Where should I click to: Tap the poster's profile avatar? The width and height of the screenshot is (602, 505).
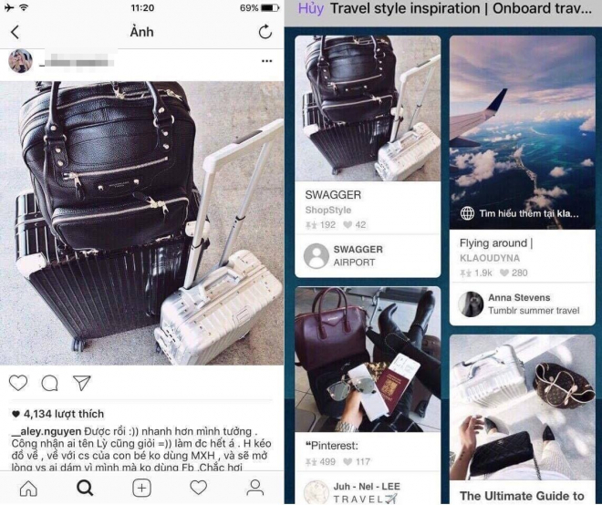[x=20, y=61]
